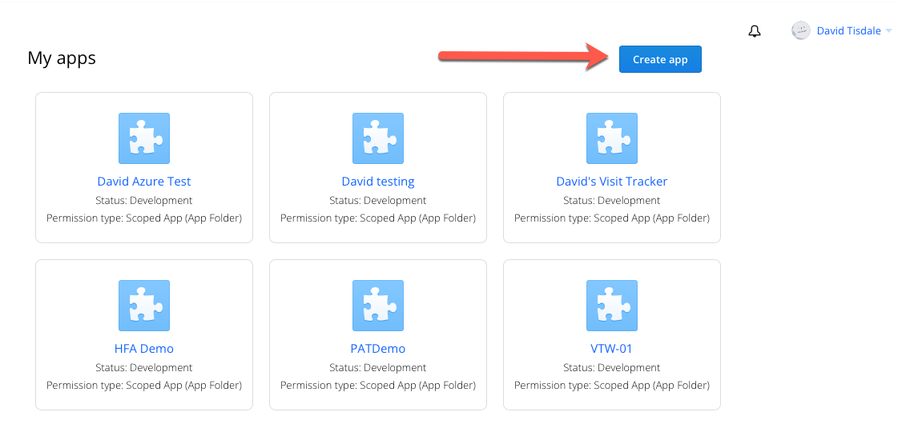Click the David testing puzzle icon
The image size is (898, 448).
coord(378,138)
